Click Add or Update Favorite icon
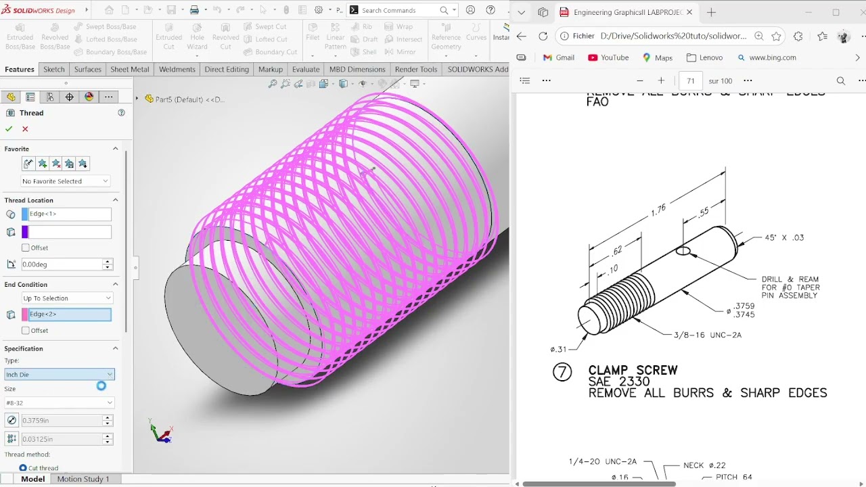Image resolution: width=866 pixels, height=487 pixels. coord(43,164)
